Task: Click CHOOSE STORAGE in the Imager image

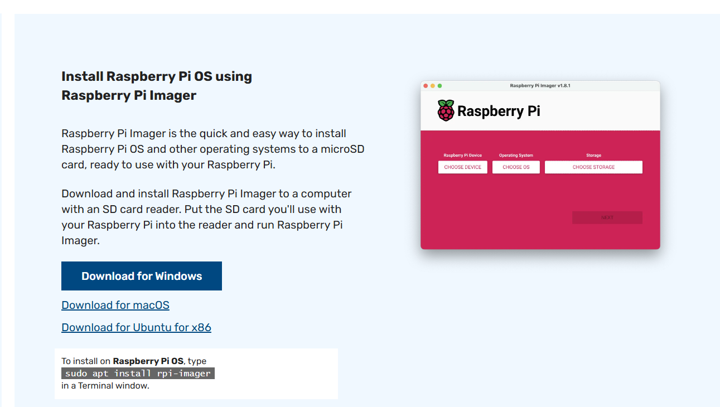Action: 593,167
